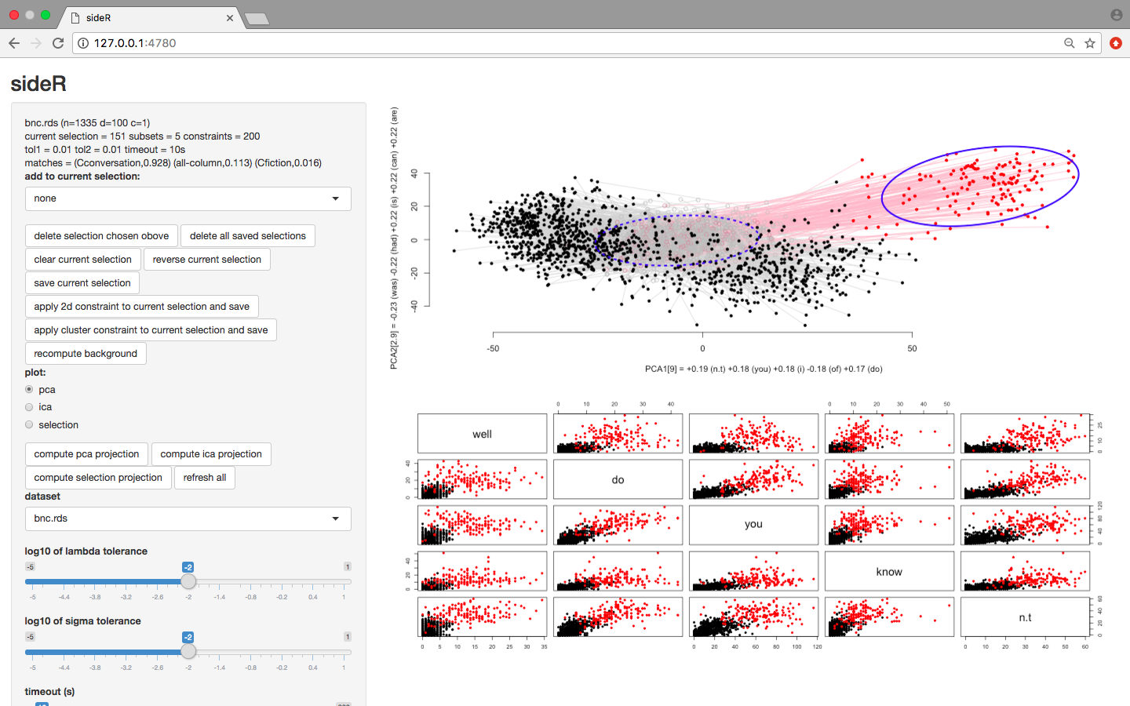This screenshot has height=706, width=1130.
Task: Click delete selection chosen obove button
Action: (101, 236)
